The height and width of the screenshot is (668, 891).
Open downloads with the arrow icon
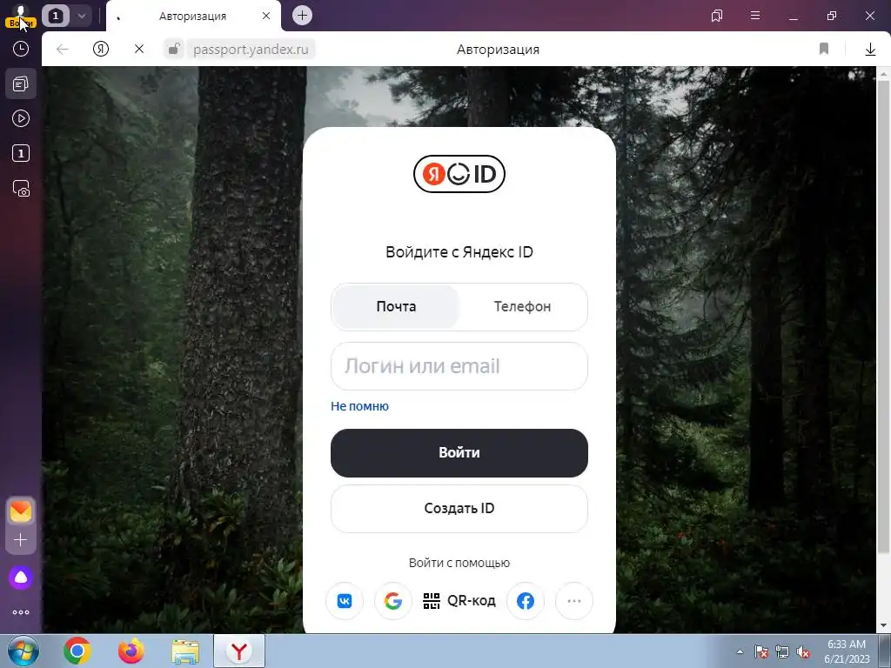[x=870, y=50]
